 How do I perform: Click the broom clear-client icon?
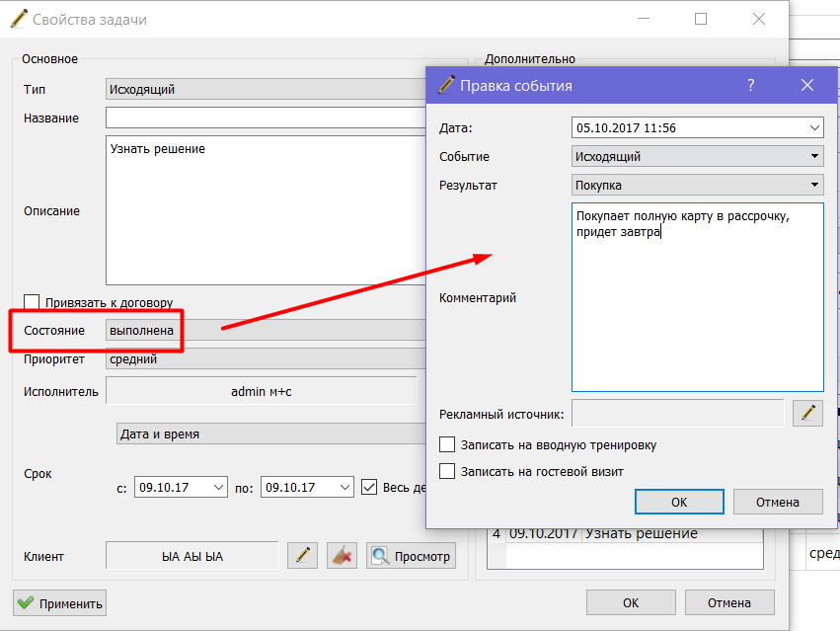pyautogui.click(x=342, y=555)
